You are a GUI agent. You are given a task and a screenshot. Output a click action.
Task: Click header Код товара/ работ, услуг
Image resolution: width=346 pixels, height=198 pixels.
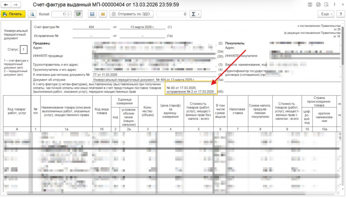pyautogui.click(x=17, y=111)
